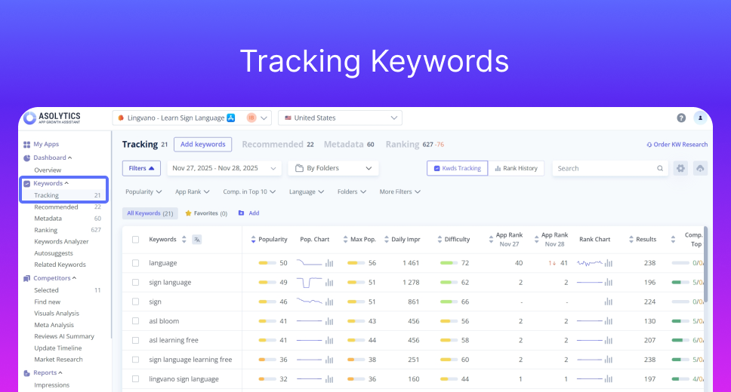Open the date range dropdown
This screenshot has height=392, width=731.
(224, 168)
